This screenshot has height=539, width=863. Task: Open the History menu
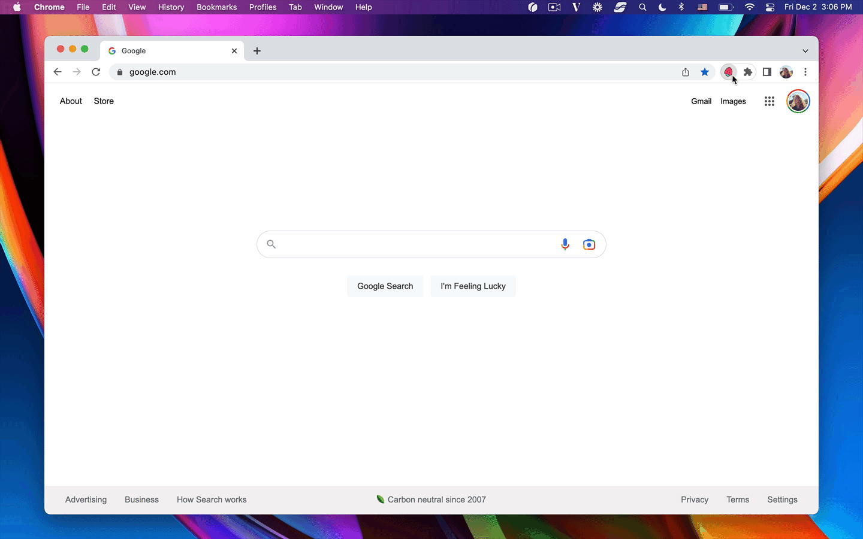(x=171, y=7)
